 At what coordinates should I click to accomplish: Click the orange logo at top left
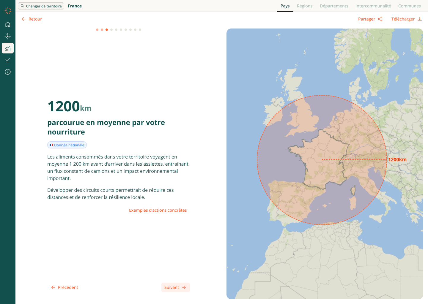[8, 11]
